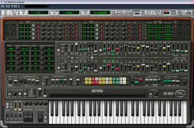Click the R read automation button
Screen dimensions: 194x128
click(x=13, y=6)
